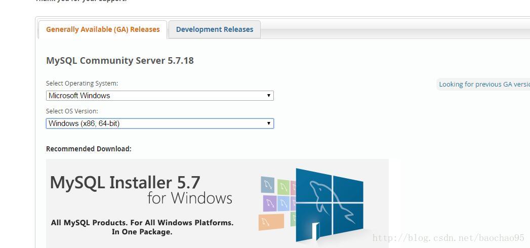Screen dimensions: 530x248
Task: Click the Recommended Download label
Action: [x=89, y=149]
